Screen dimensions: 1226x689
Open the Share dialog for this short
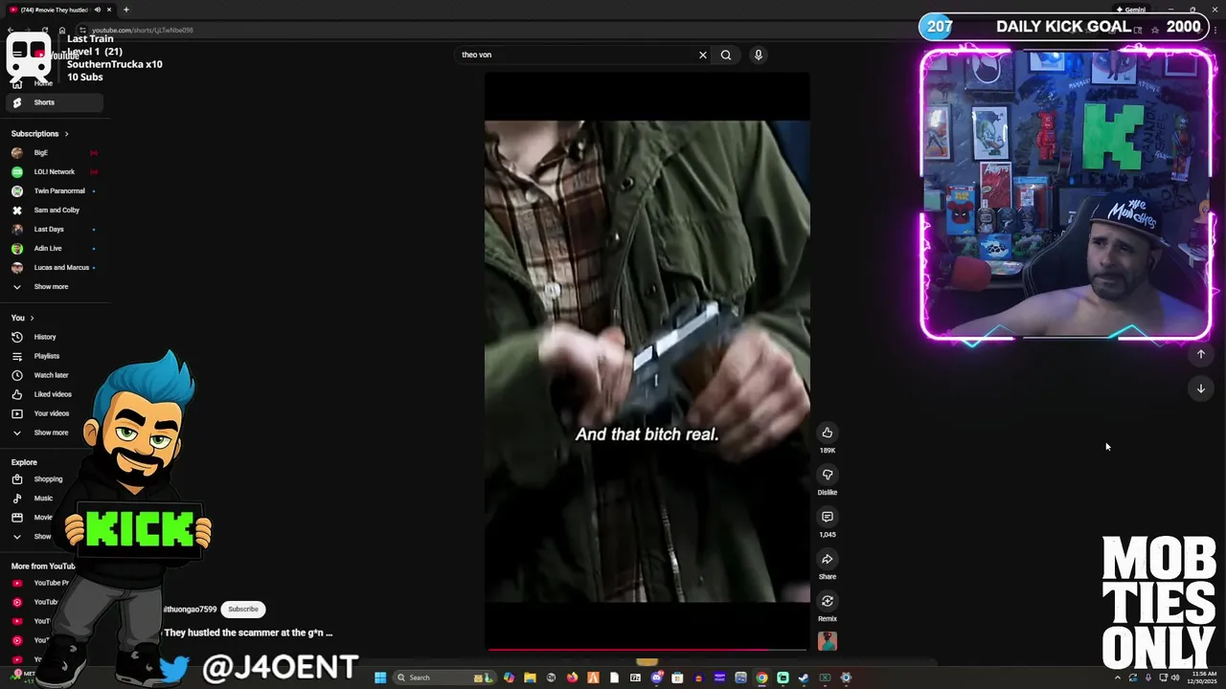[x=828, y=559]
